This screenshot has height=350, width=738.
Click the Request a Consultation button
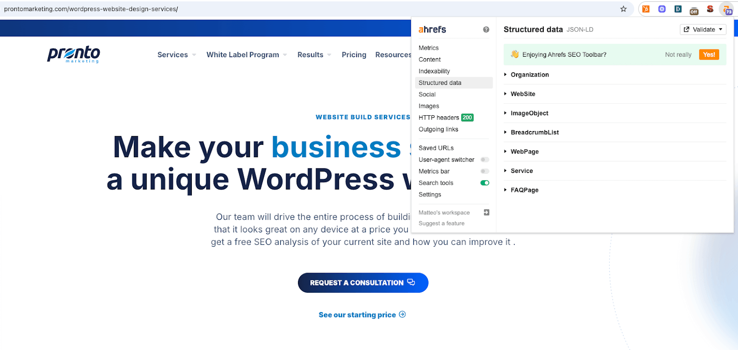pos(363,283)
